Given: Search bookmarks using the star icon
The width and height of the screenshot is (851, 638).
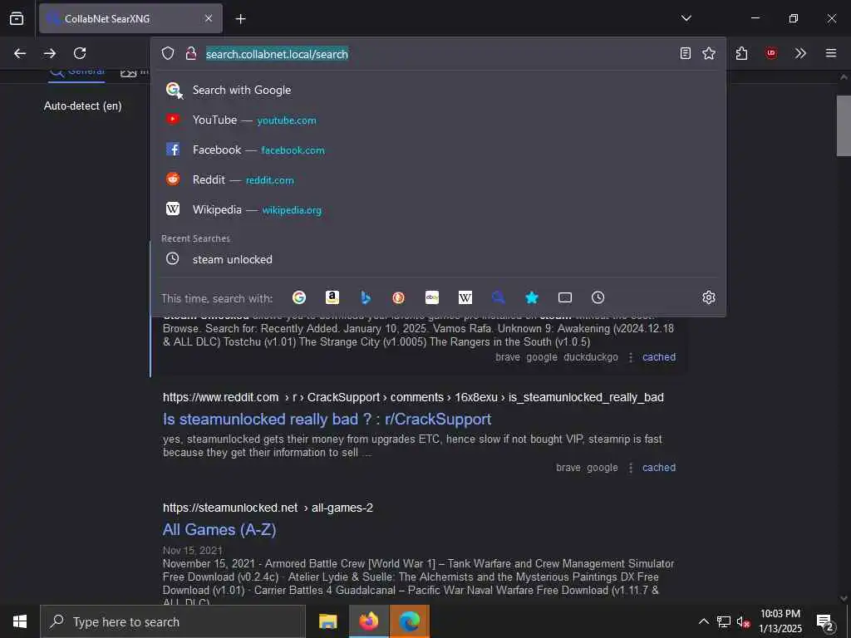Looking at the screenshot, I should click(x=532, y=297).
